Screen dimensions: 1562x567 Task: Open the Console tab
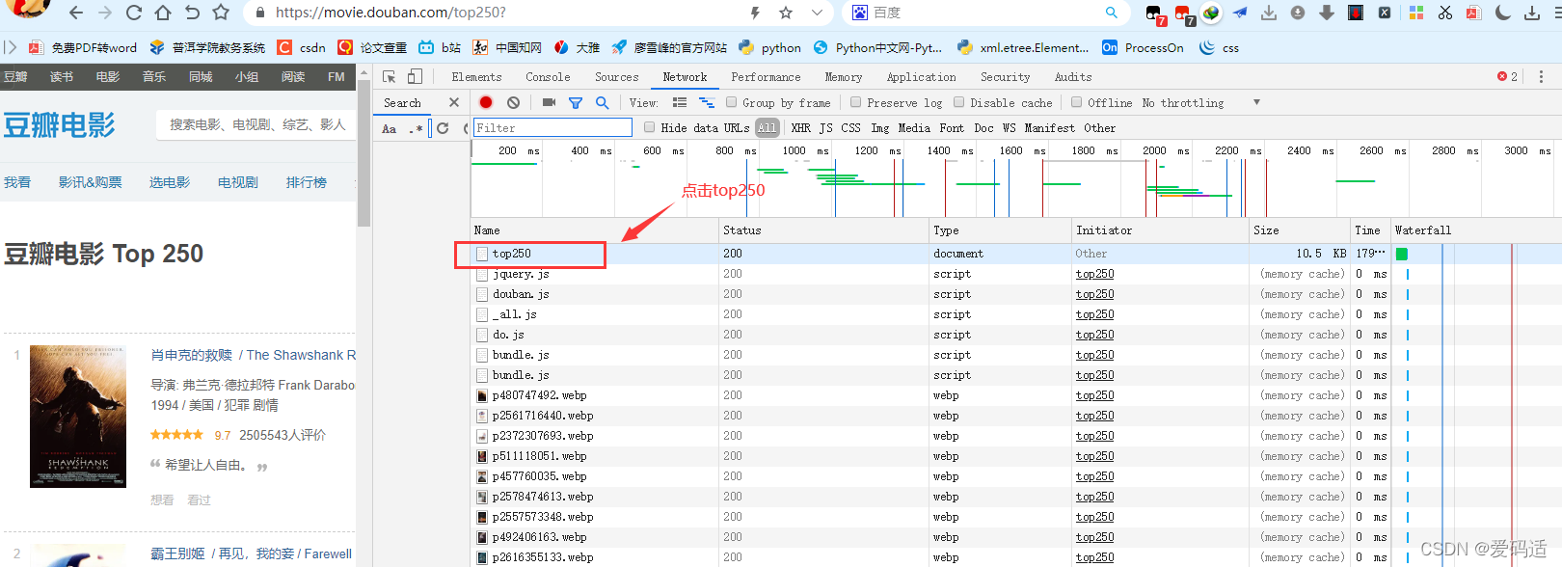[x=548, y=77]
